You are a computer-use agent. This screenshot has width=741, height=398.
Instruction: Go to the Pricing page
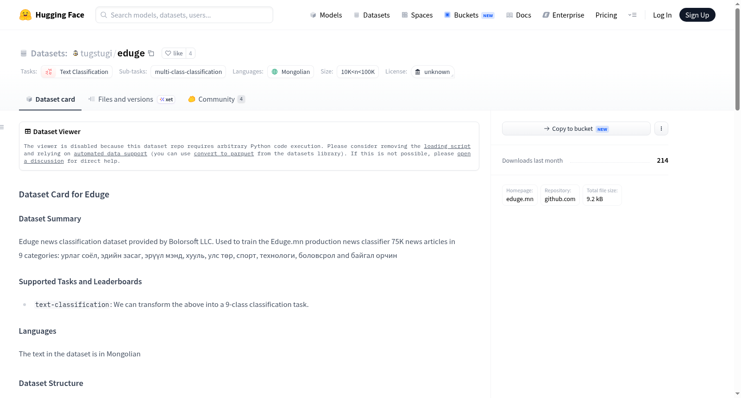point(606,15)
